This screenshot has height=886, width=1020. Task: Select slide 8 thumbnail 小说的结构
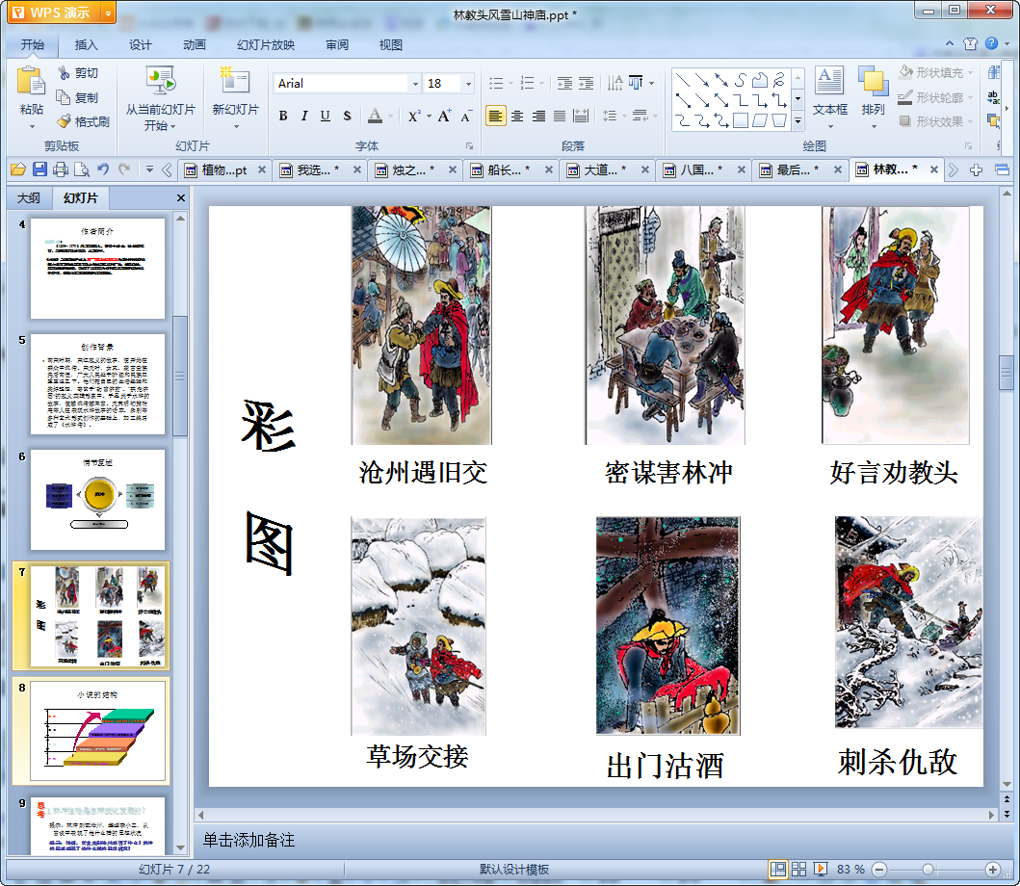pos(97,731)
